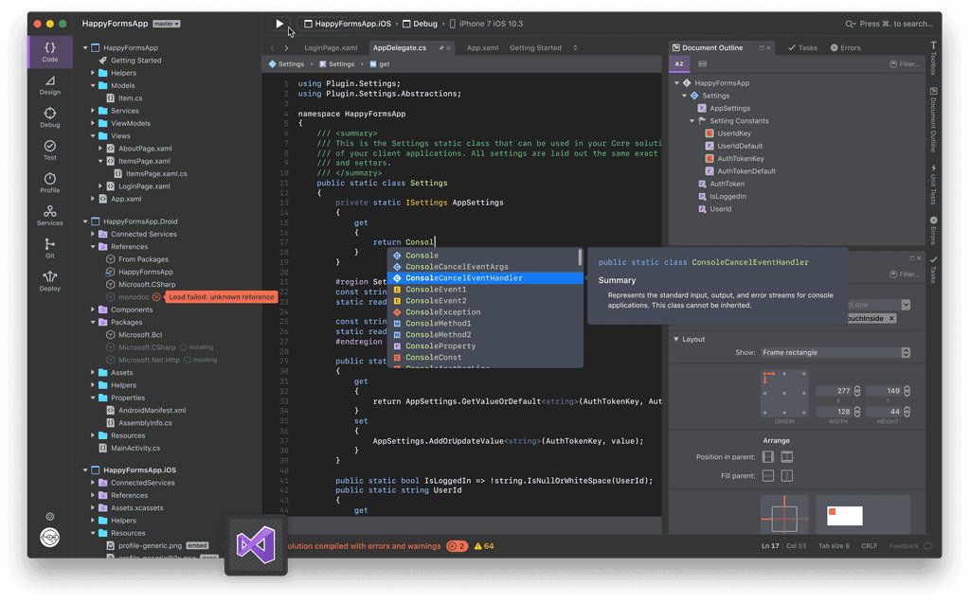This screenshot has height=602, width=970.
Task: Expand the Helpers folder under HappyFormsApp
Action: (x=93, y=73)
